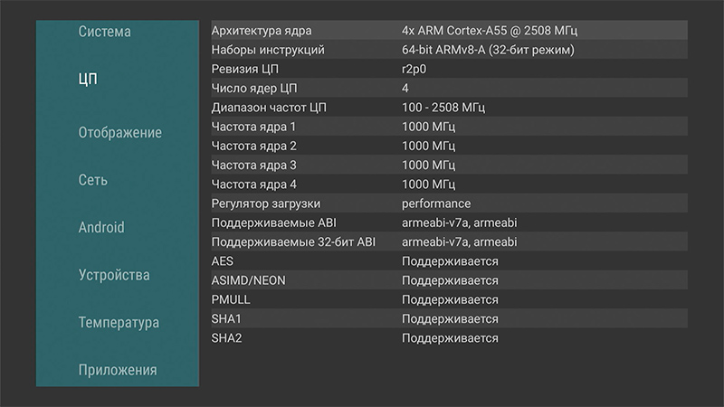Viewport: 724px width, 407px height.
Task: Click the Частота ядра 1 row
Action: [448, 127]
